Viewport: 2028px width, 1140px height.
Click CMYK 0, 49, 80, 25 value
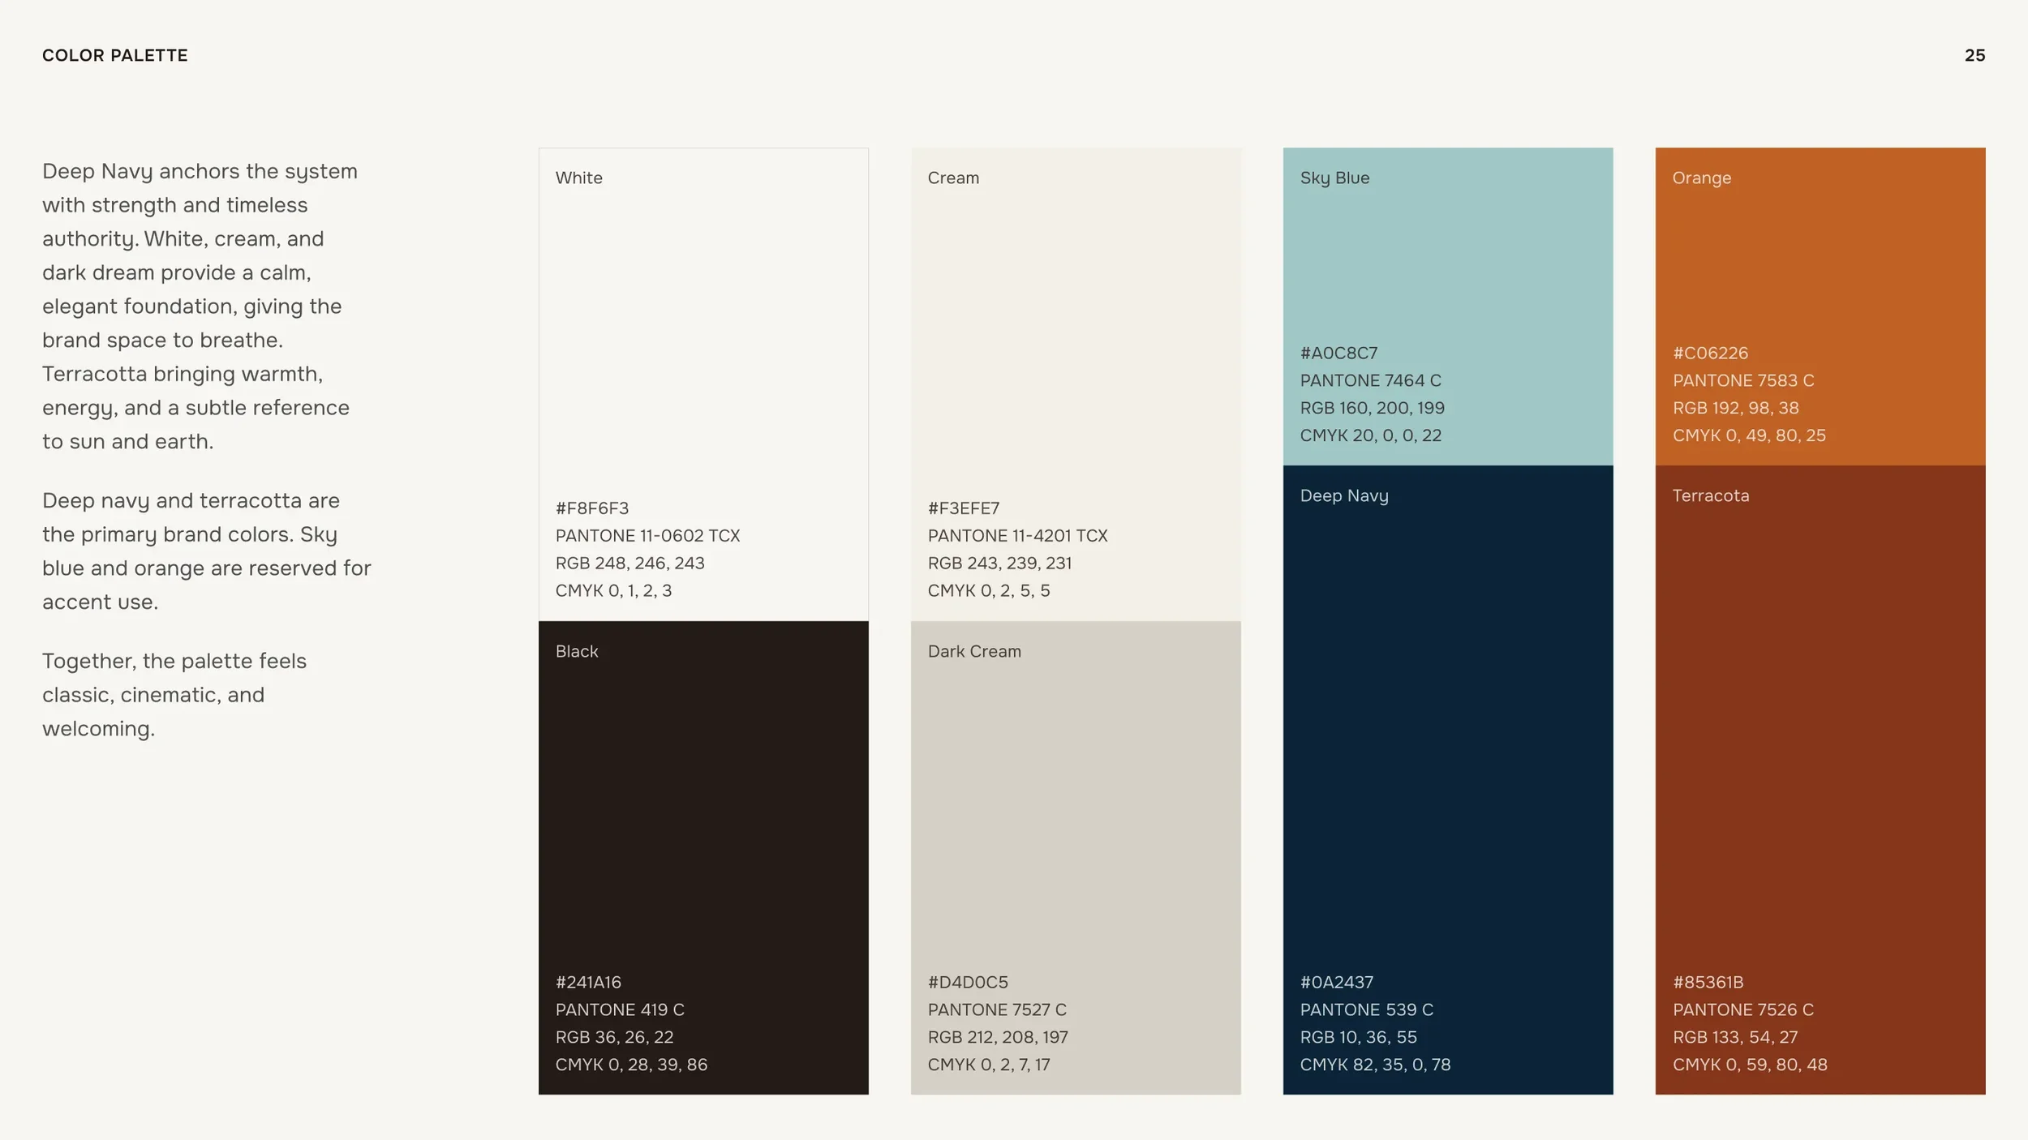click(x=1749, y=436)
